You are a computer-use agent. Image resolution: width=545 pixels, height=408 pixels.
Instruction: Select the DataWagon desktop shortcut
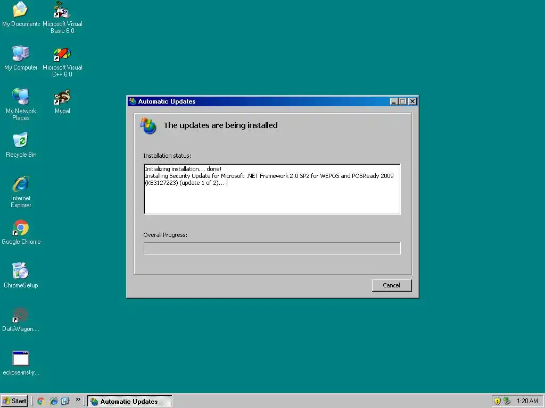tap(21, 319)
